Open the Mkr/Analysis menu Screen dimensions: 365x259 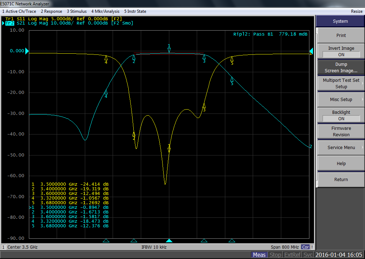point(105,11)
